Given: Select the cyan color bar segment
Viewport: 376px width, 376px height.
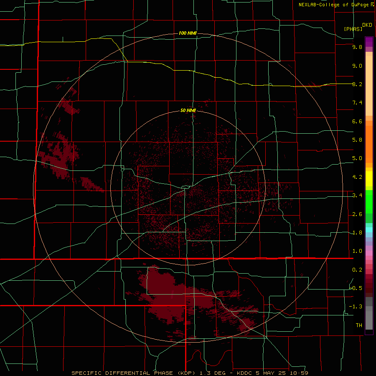Looking at the screenshot, I should coord(369,230).
